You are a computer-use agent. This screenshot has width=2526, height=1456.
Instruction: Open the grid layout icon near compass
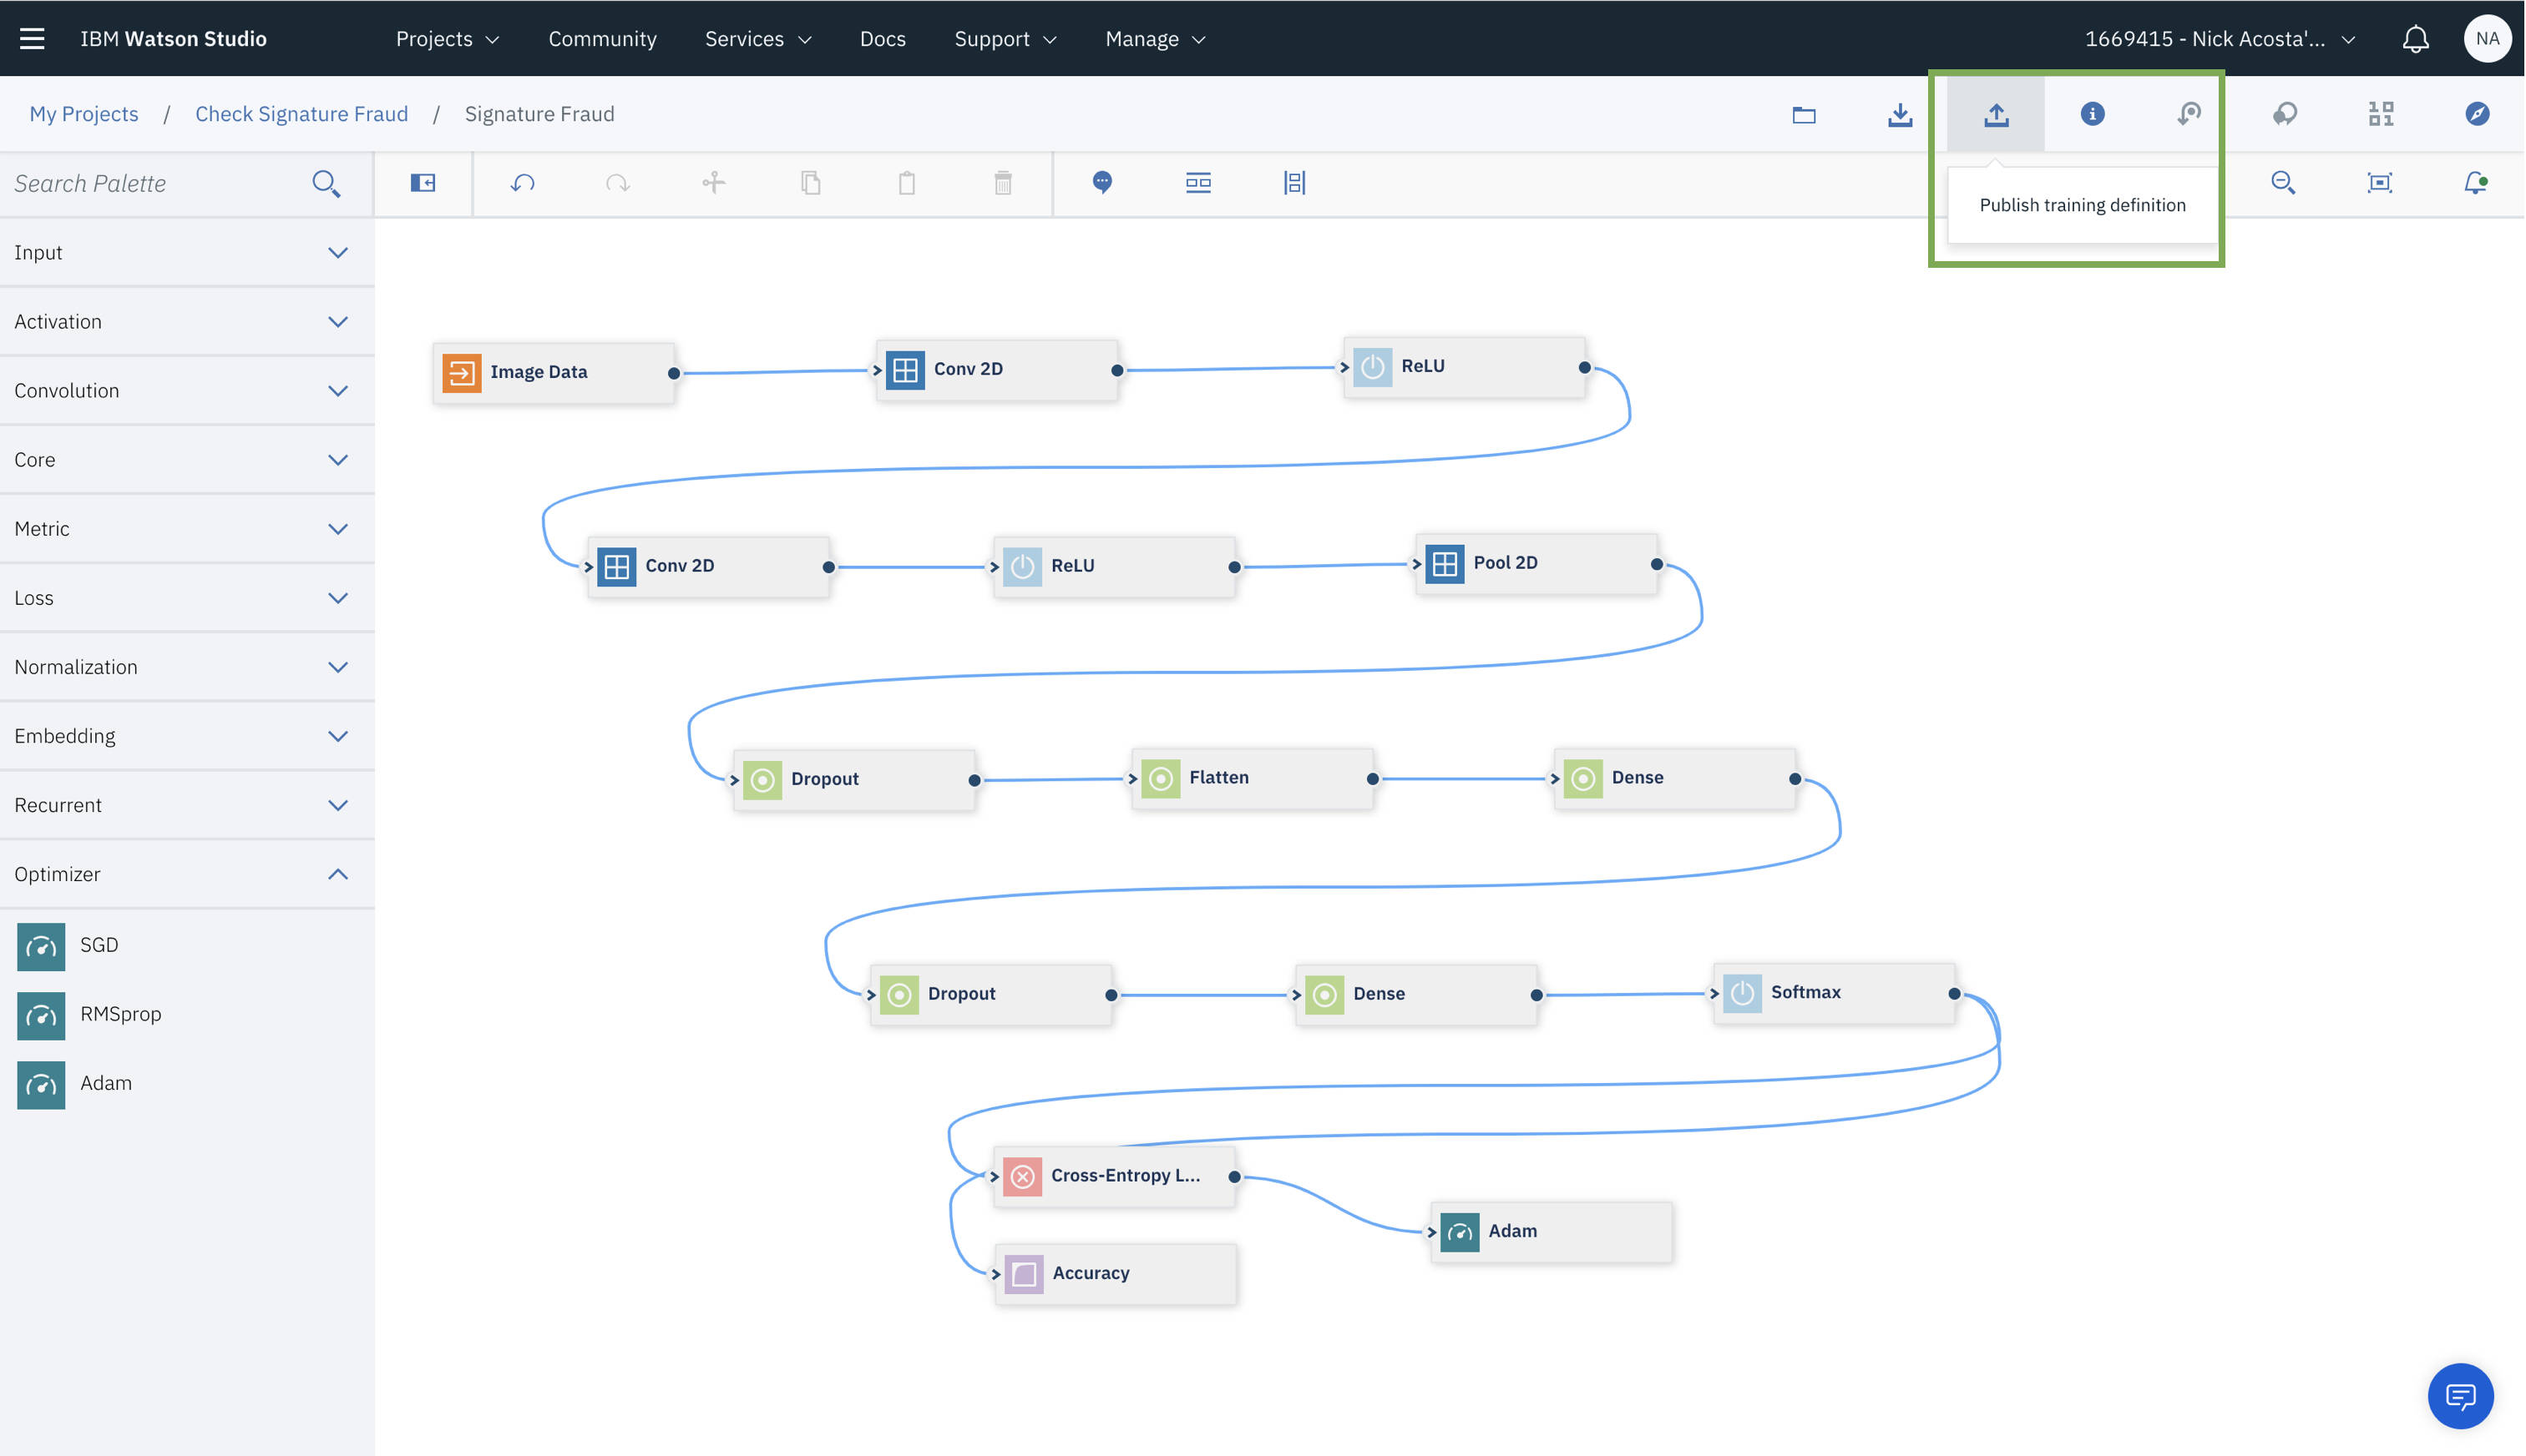[2381, 114]
